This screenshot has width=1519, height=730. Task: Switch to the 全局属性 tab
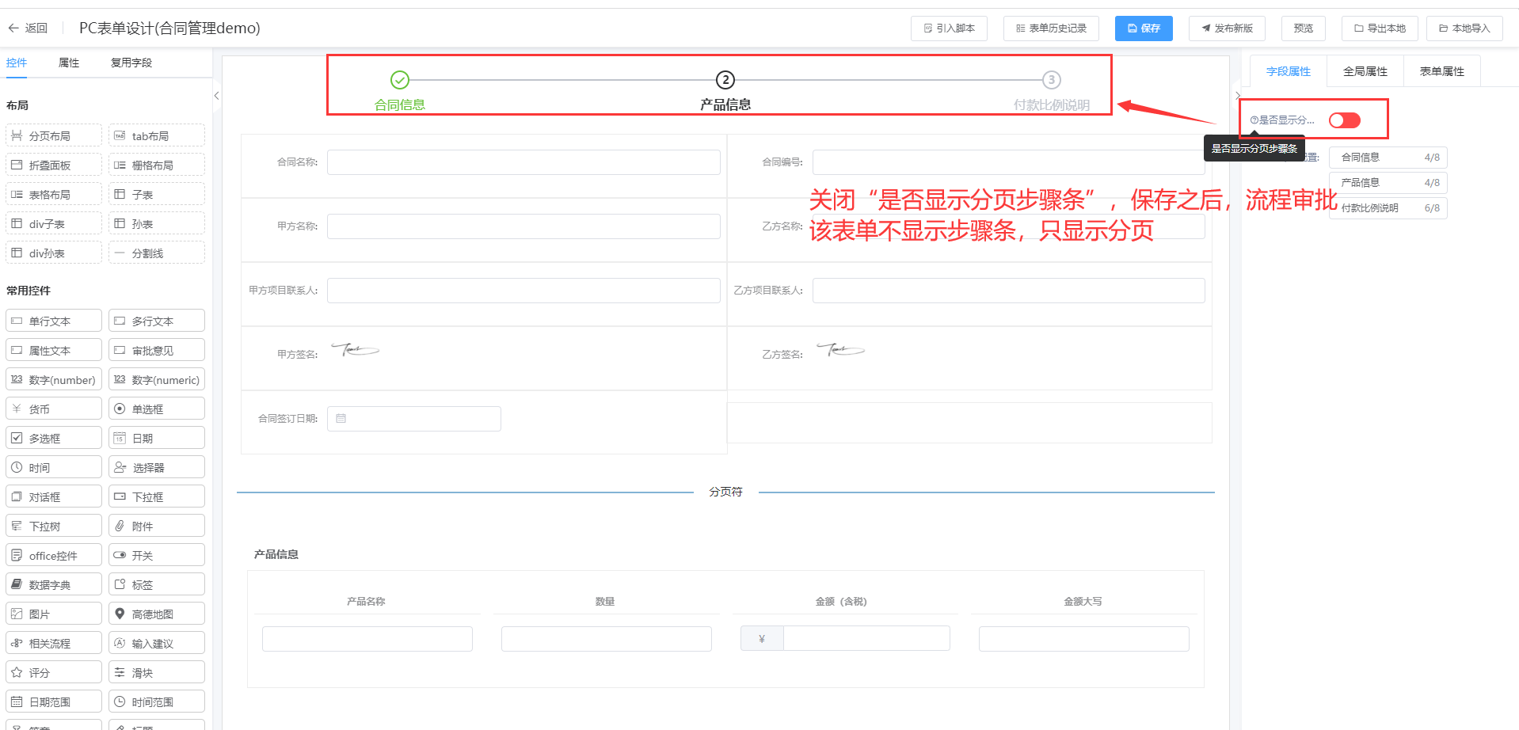tap(1365, 71)
